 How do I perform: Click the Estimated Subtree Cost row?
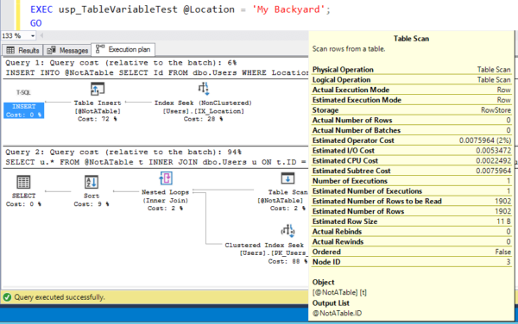pyautogui.click(x=412, y=171)
